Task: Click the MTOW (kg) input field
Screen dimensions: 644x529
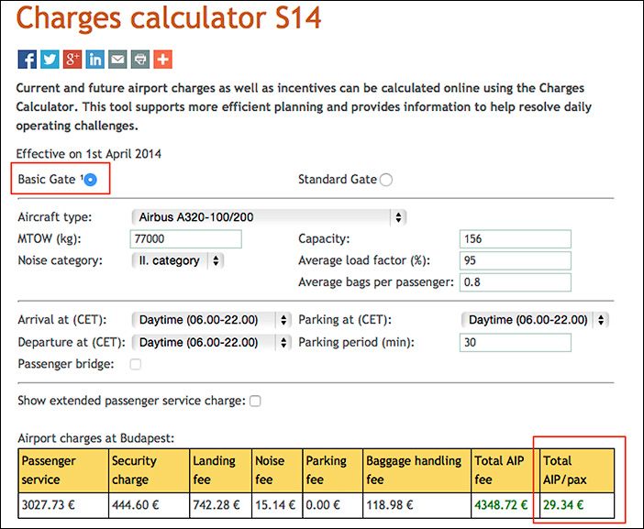Action: point(185,239)
